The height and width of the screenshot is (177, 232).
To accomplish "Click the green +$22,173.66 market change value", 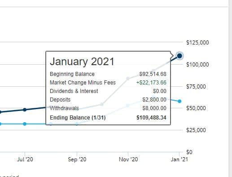I will [151, 83].
